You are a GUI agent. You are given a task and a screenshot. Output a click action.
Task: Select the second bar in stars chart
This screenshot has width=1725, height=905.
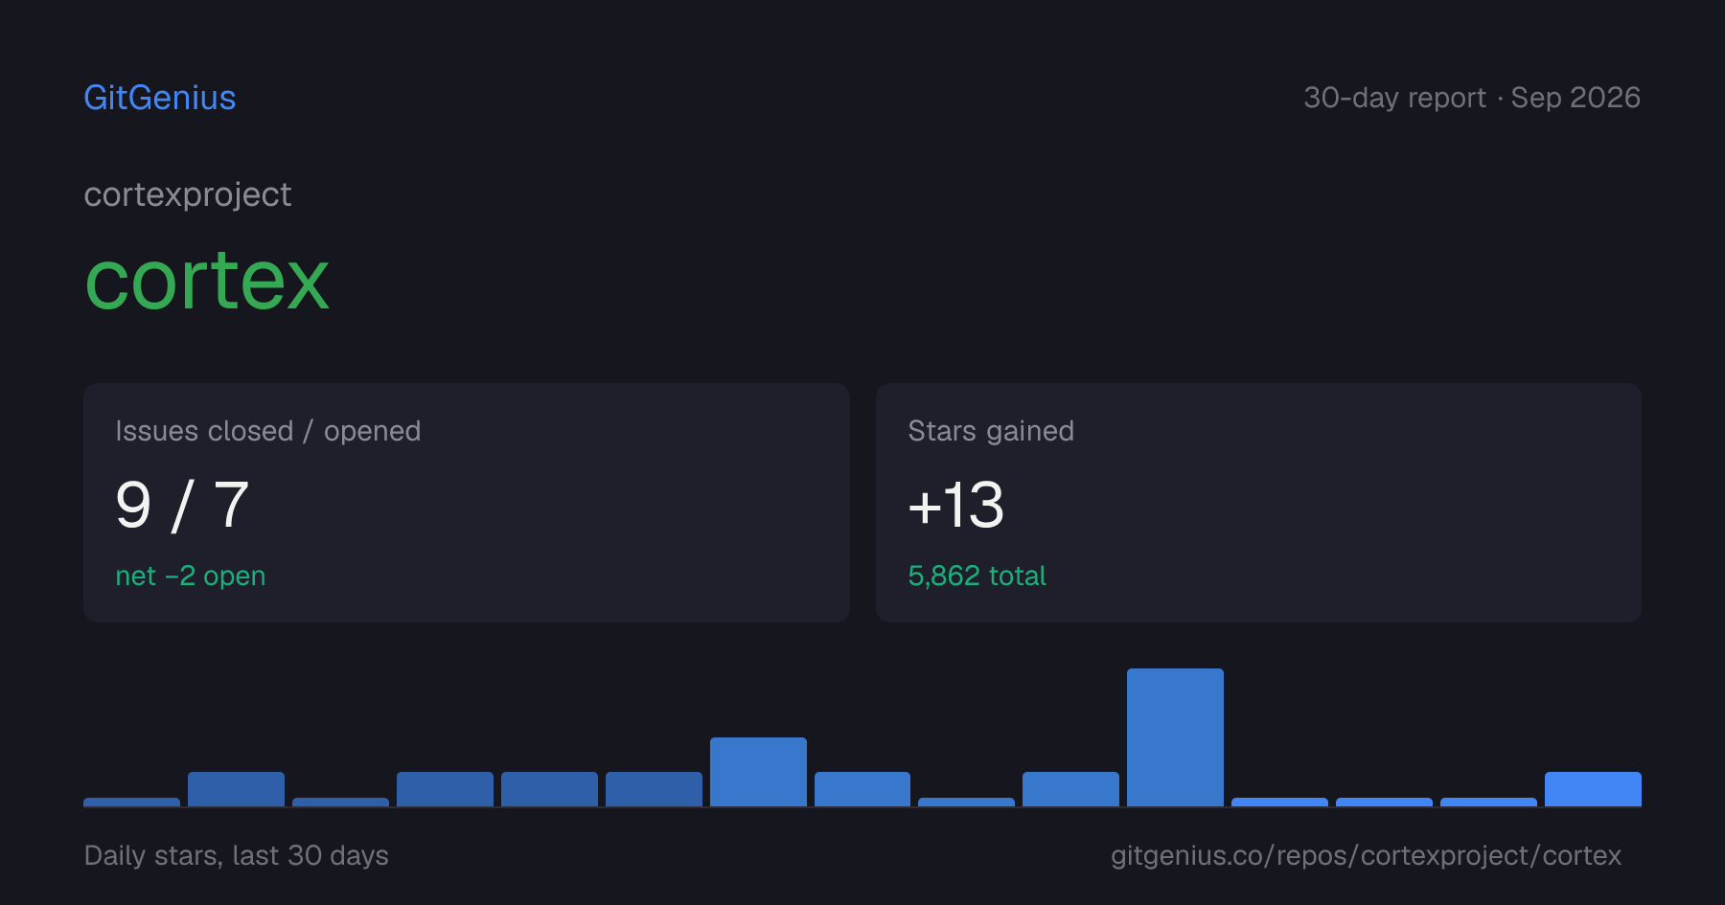236,789
